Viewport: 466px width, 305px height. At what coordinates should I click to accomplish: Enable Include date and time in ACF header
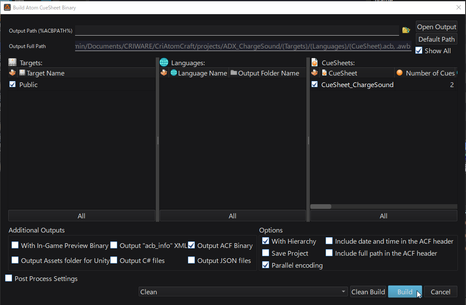click(x=329, y=241)
